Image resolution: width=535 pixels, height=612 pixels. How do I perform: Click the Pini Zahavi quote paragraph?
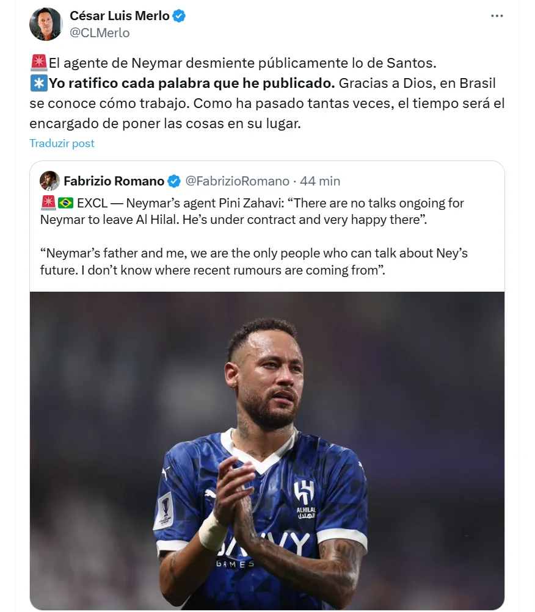(x=252, y=211)
